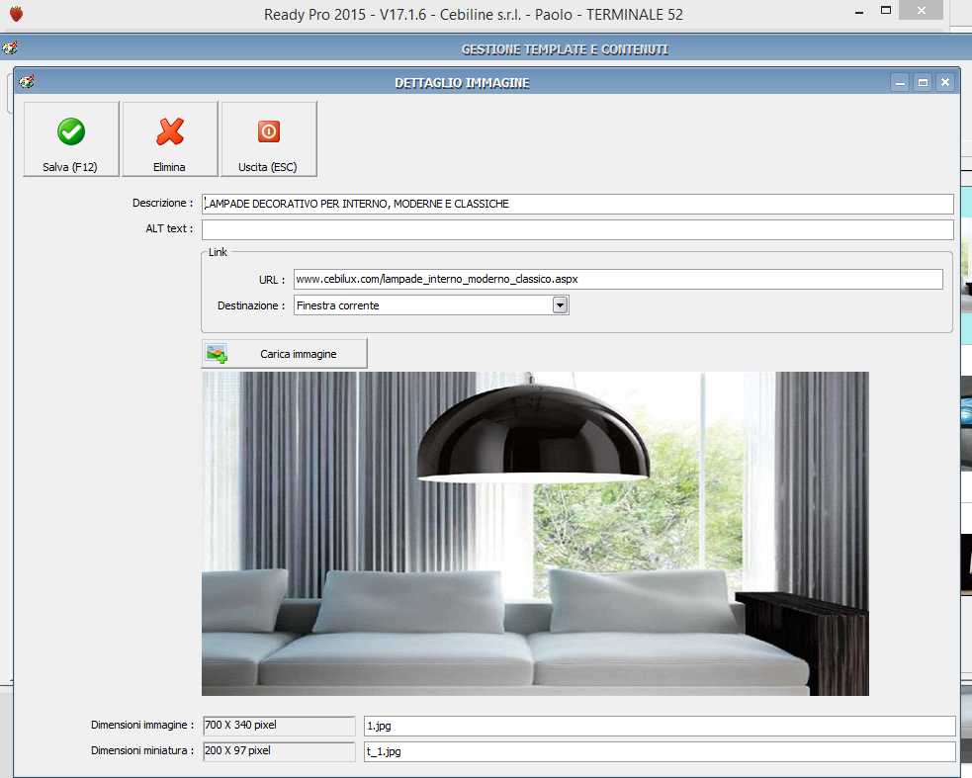
Task: Click the 1.jpg image filename field
Action: 659,726
